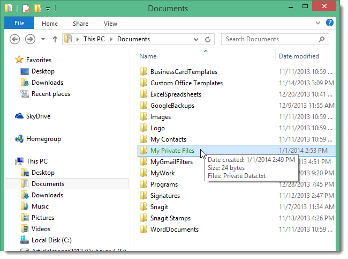Click the MyGmailFilters folder icon
Screen dimensions: 348x259
tap(143, 162)
